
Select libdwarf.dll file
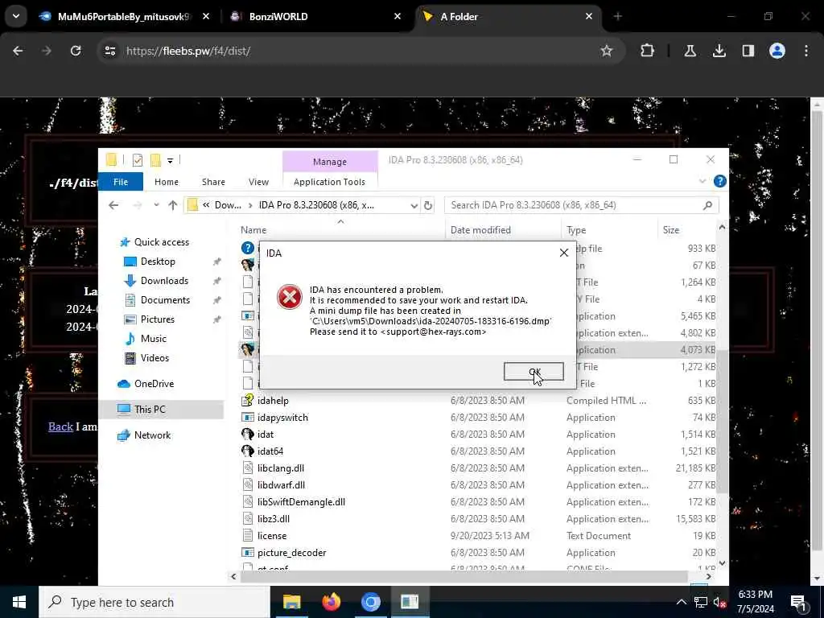[x=281, y=485]
